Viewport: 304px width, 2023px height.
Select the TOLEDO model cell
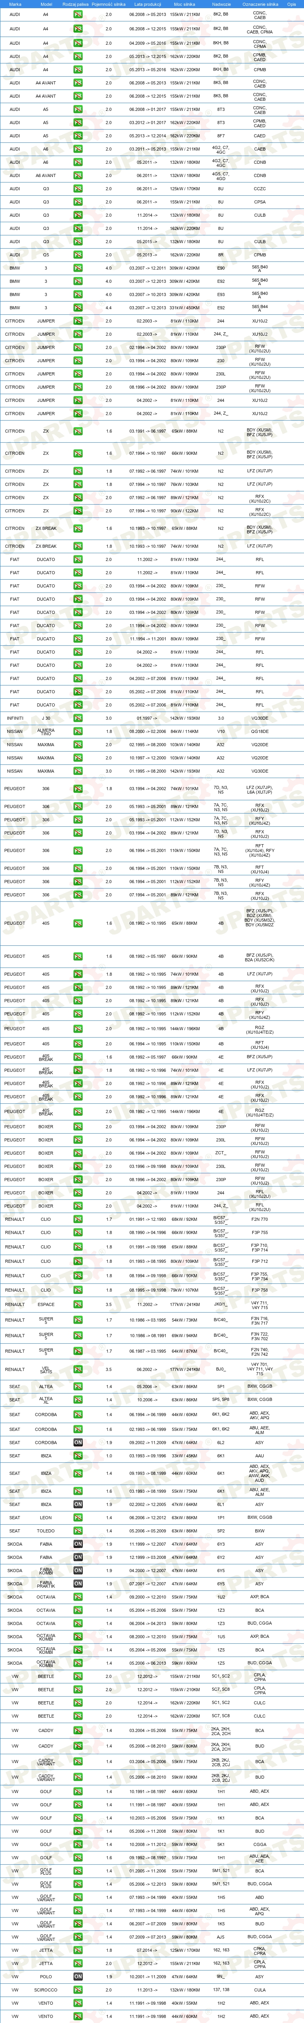click(45, 1530)
